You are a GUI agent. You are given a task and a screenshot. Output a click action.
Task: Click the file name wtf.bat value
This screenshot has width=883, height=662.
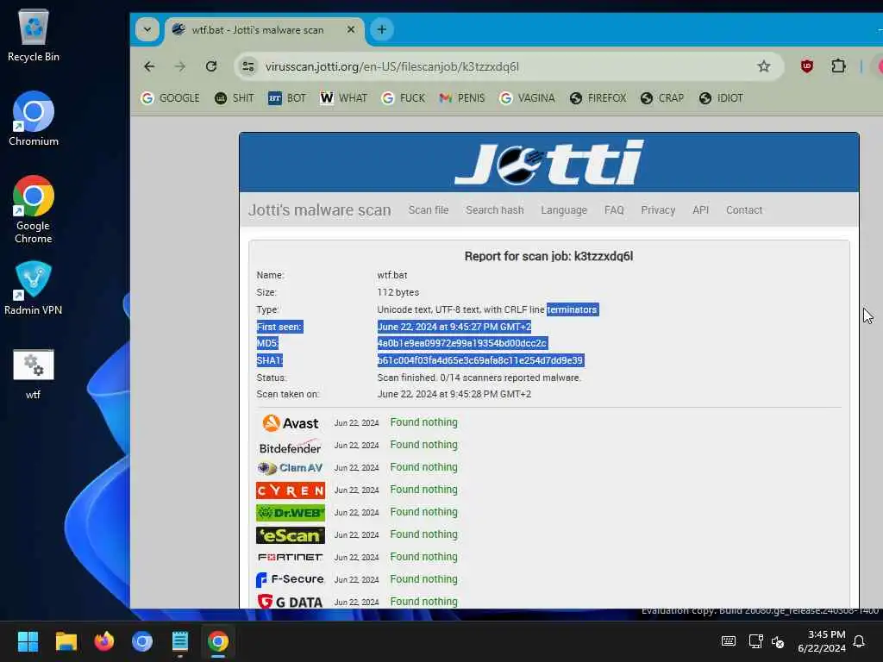tap(392, 275)
